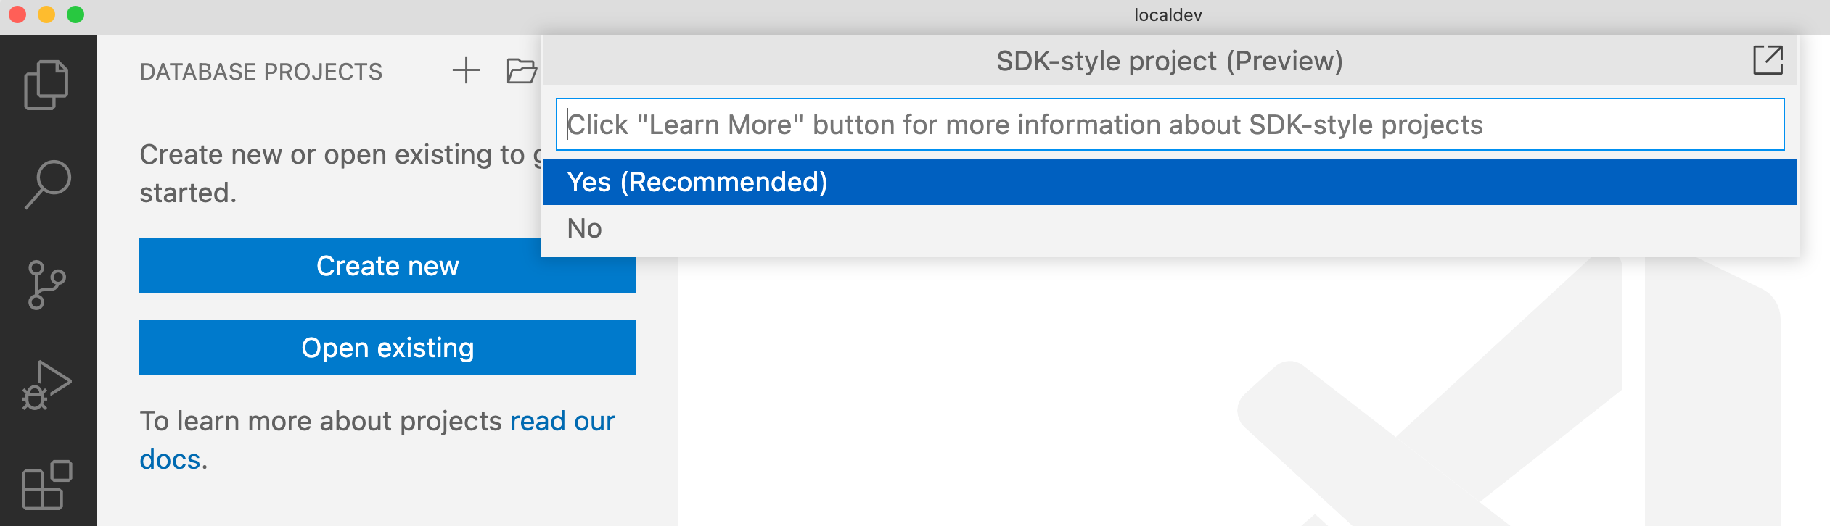The height and width of the screenshot is (526, 1830).
Task: Open the Explorer view in the activity bar
Action: (46, 83)
